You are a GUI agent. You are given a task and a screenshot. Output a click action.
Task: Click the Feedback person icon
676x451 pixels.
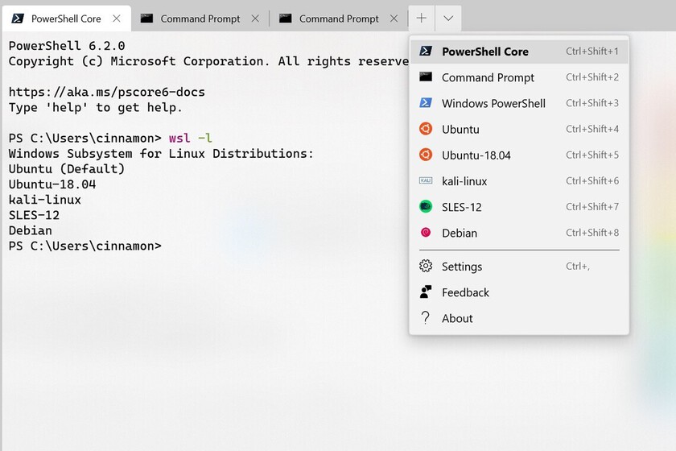tap(426, 292)
